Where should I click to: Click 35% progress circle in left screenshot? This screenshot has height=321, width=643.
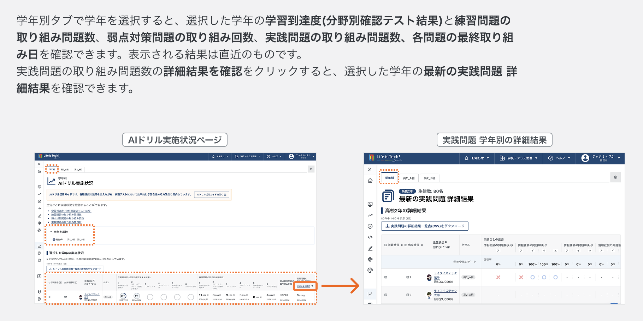pyautogui.click(x=123, y=296)
